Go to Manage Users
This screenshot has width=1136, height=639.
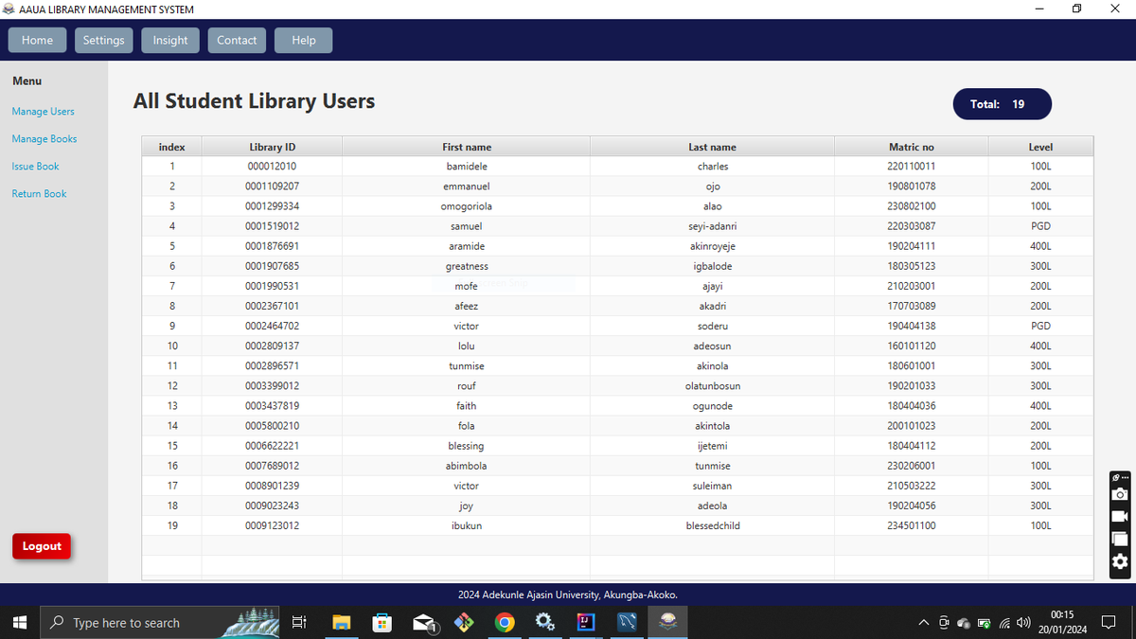point(43,112)
